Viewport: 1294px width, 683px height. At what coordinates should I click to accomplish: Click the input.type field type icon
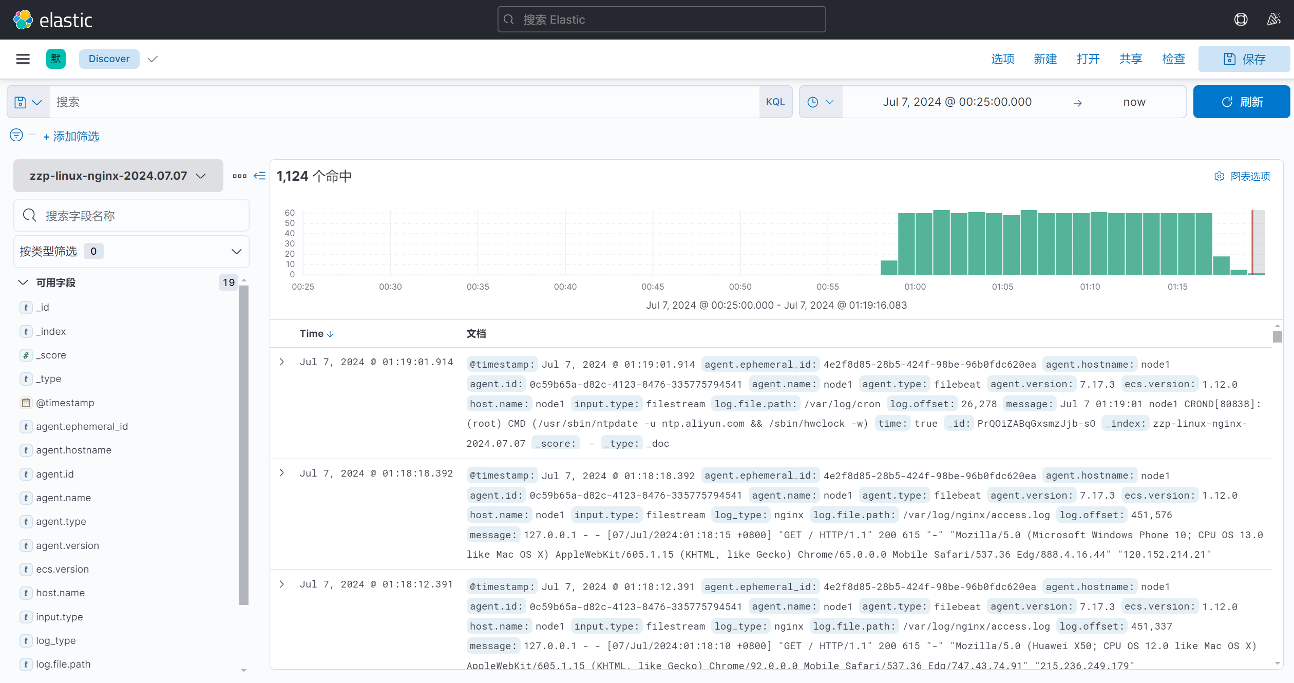(x=26, y=617)
